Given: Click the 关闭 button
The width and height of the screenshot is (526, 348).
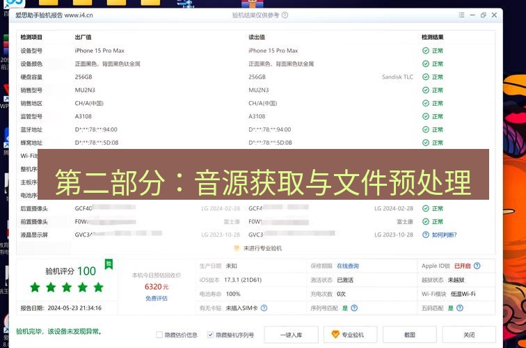Looking at the screenshot, I should (x=469, y=335).
